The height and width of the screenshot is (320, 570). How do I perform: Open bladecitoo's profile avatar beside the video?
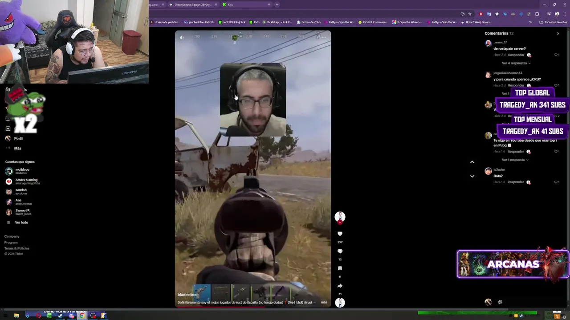(340, 216)
